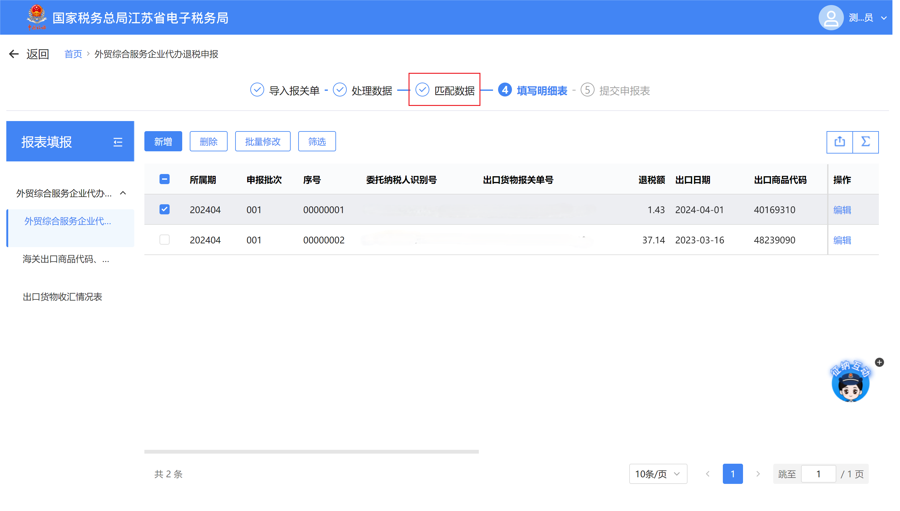Screen dimensions: 900x511
Task: Collapse the 外贸综合服务企业代办 tree group
Action: tap(123, 193)
